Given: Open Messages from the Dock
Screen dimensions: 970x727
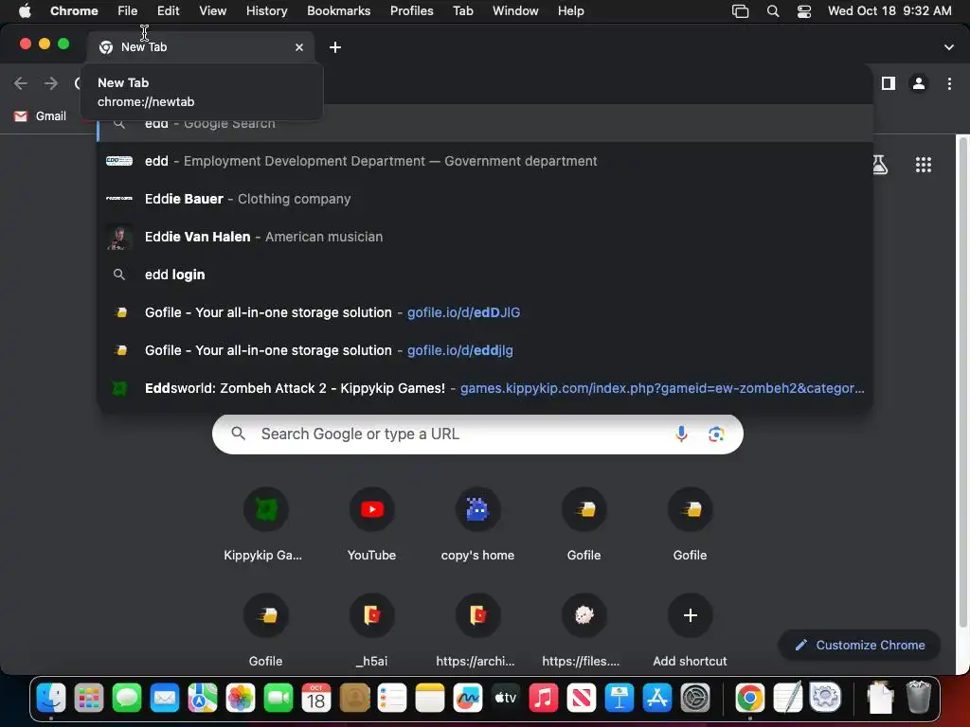Looking at the screenshot, I should click(127, 698).
